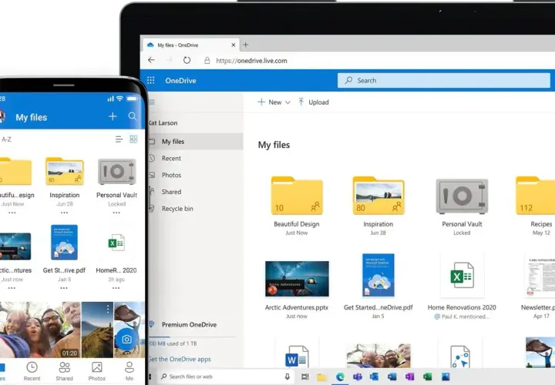The height and width of the screenshot is (385, 555).
Task: Open the Beautiful Design folder on laptop
Action: coord(297,196)
